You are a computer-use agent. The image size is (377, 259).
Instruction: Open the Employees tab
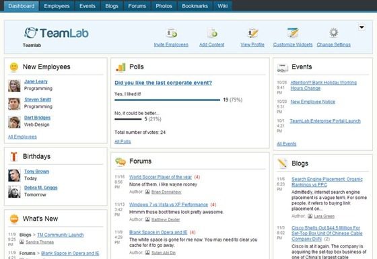(x=57, y=6)
